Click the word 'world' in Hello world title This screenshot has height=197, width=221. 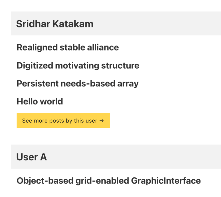(51, 102)
